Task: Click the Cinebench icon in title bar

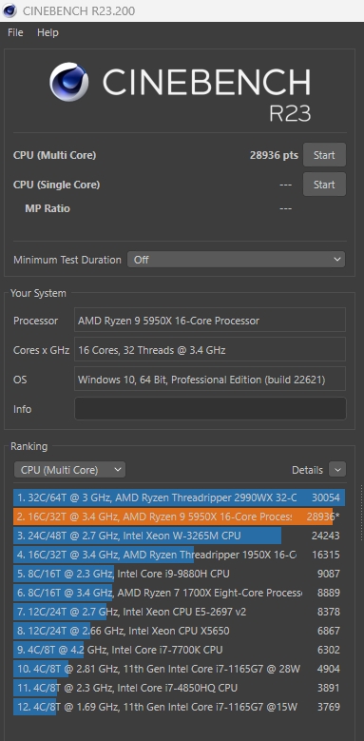Action: tap(10, 10)
